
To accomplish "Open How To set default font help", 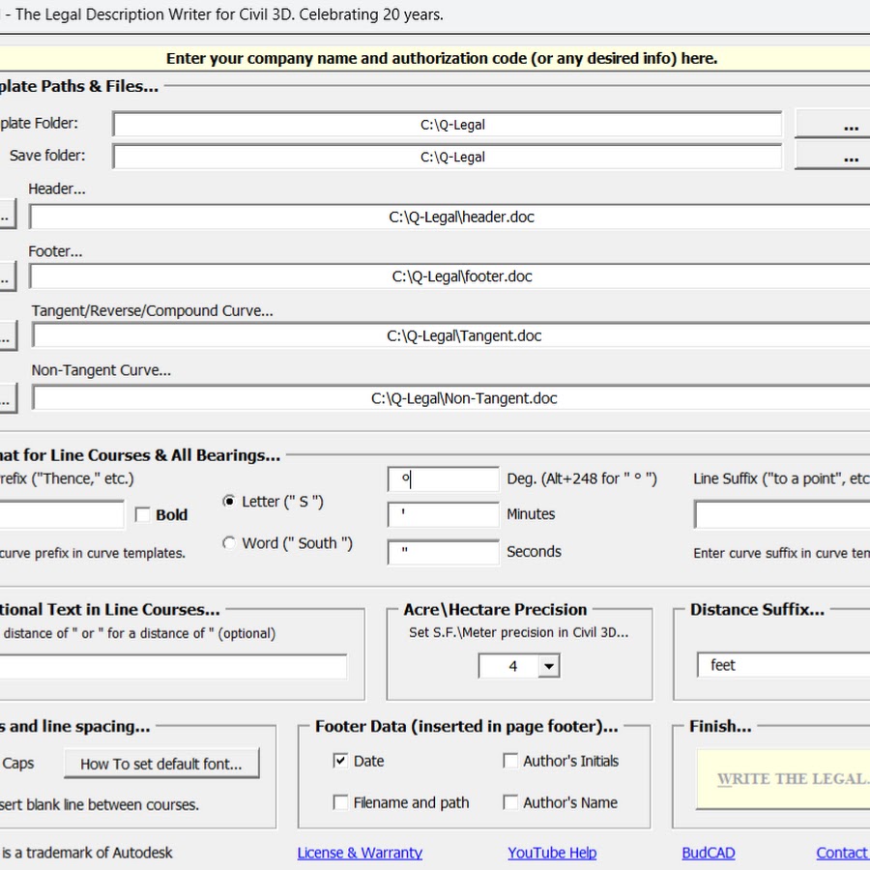I will [161, 764].
